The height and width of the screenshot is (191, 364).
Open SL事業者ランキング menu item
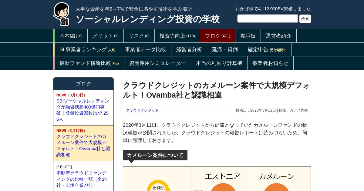(x=87, y=49)
